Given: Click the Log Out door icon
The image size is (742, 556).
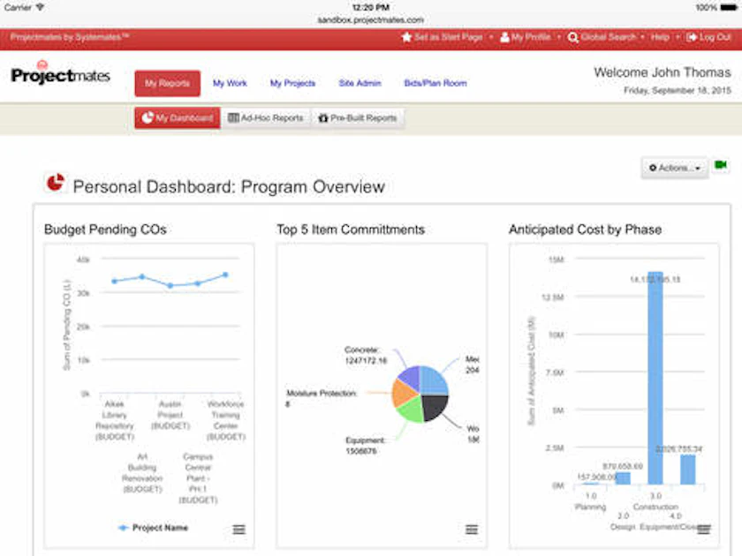Looking at the screenshot, I should point(692,37).
